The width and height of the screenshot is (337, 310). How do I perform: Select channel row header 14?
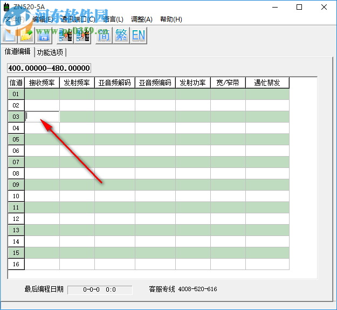16,241
